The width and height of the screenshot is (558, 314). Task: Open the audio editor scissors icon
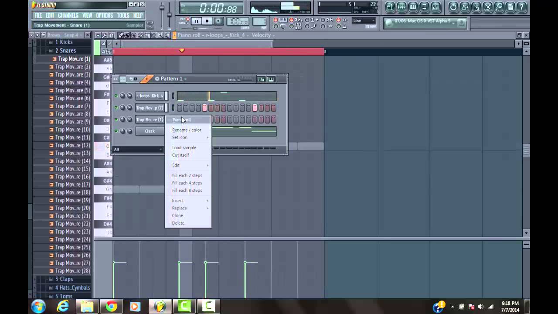point(488,7)
